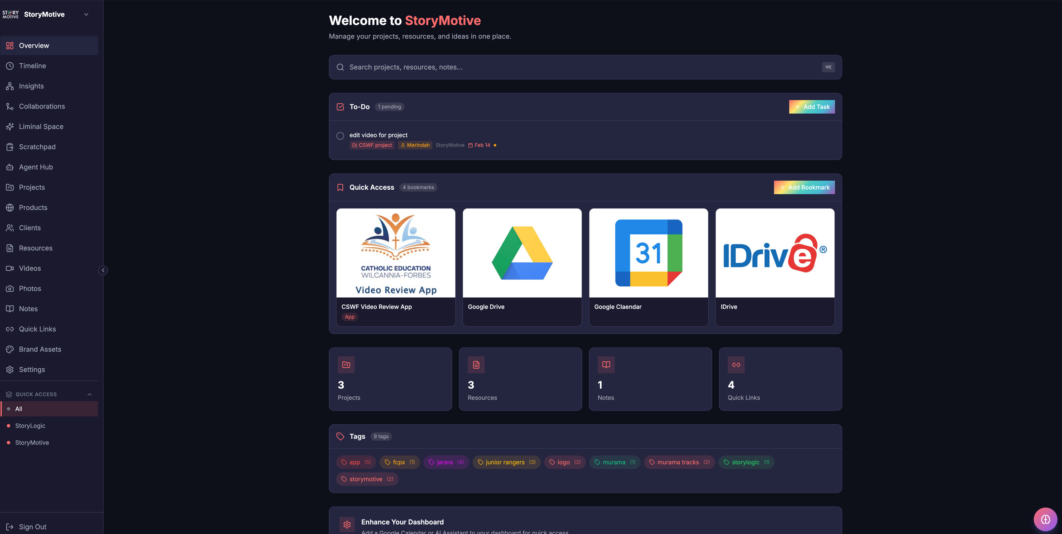Viewport: 1062px width, 534px height.
Task: Click the Add Bookmark button
Action: click(804, 187)
